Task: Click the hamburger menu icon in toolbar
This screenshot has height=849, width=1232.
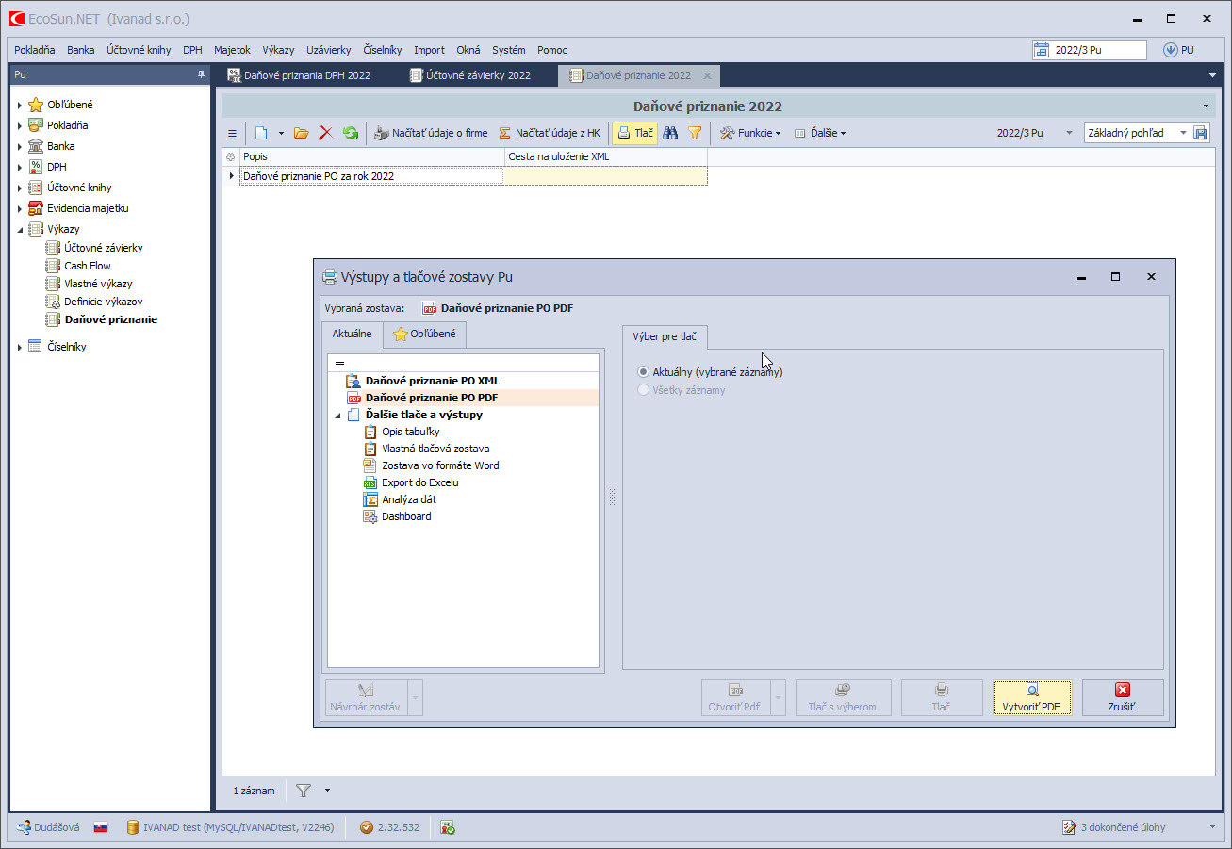Action: pos(233,134)
